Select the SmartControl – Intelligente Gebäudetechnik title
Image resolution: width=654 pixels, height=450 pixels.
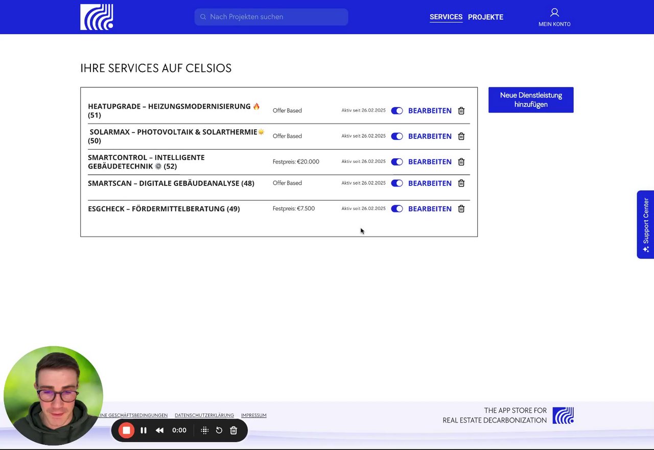[146, 162]
